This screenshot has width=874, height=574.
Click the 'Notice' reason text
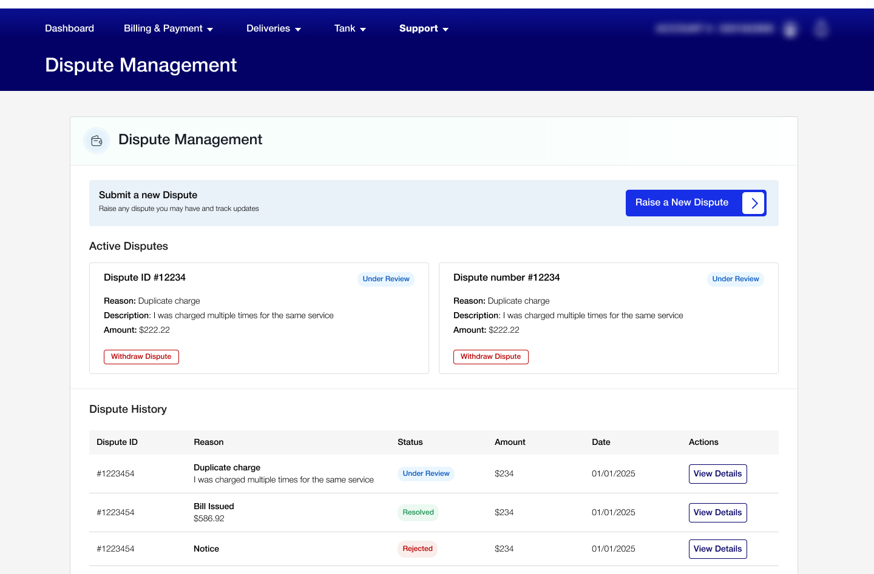206,549
